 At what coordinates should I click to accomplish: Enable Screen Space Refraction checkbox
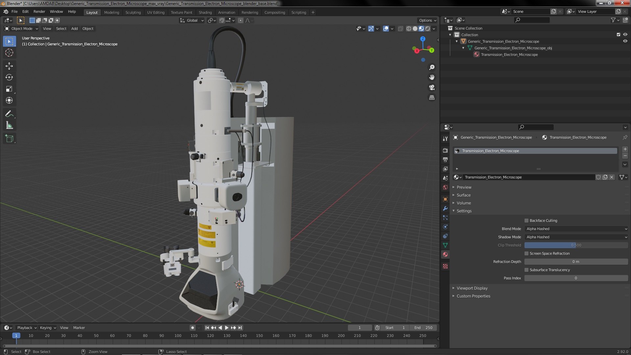click(526, 253)
